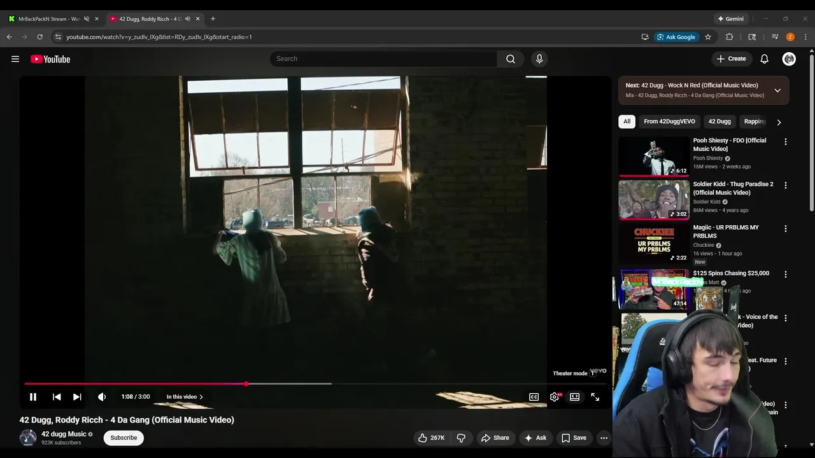Switch to MrBackPackN Stream tab

coord(50,19)
